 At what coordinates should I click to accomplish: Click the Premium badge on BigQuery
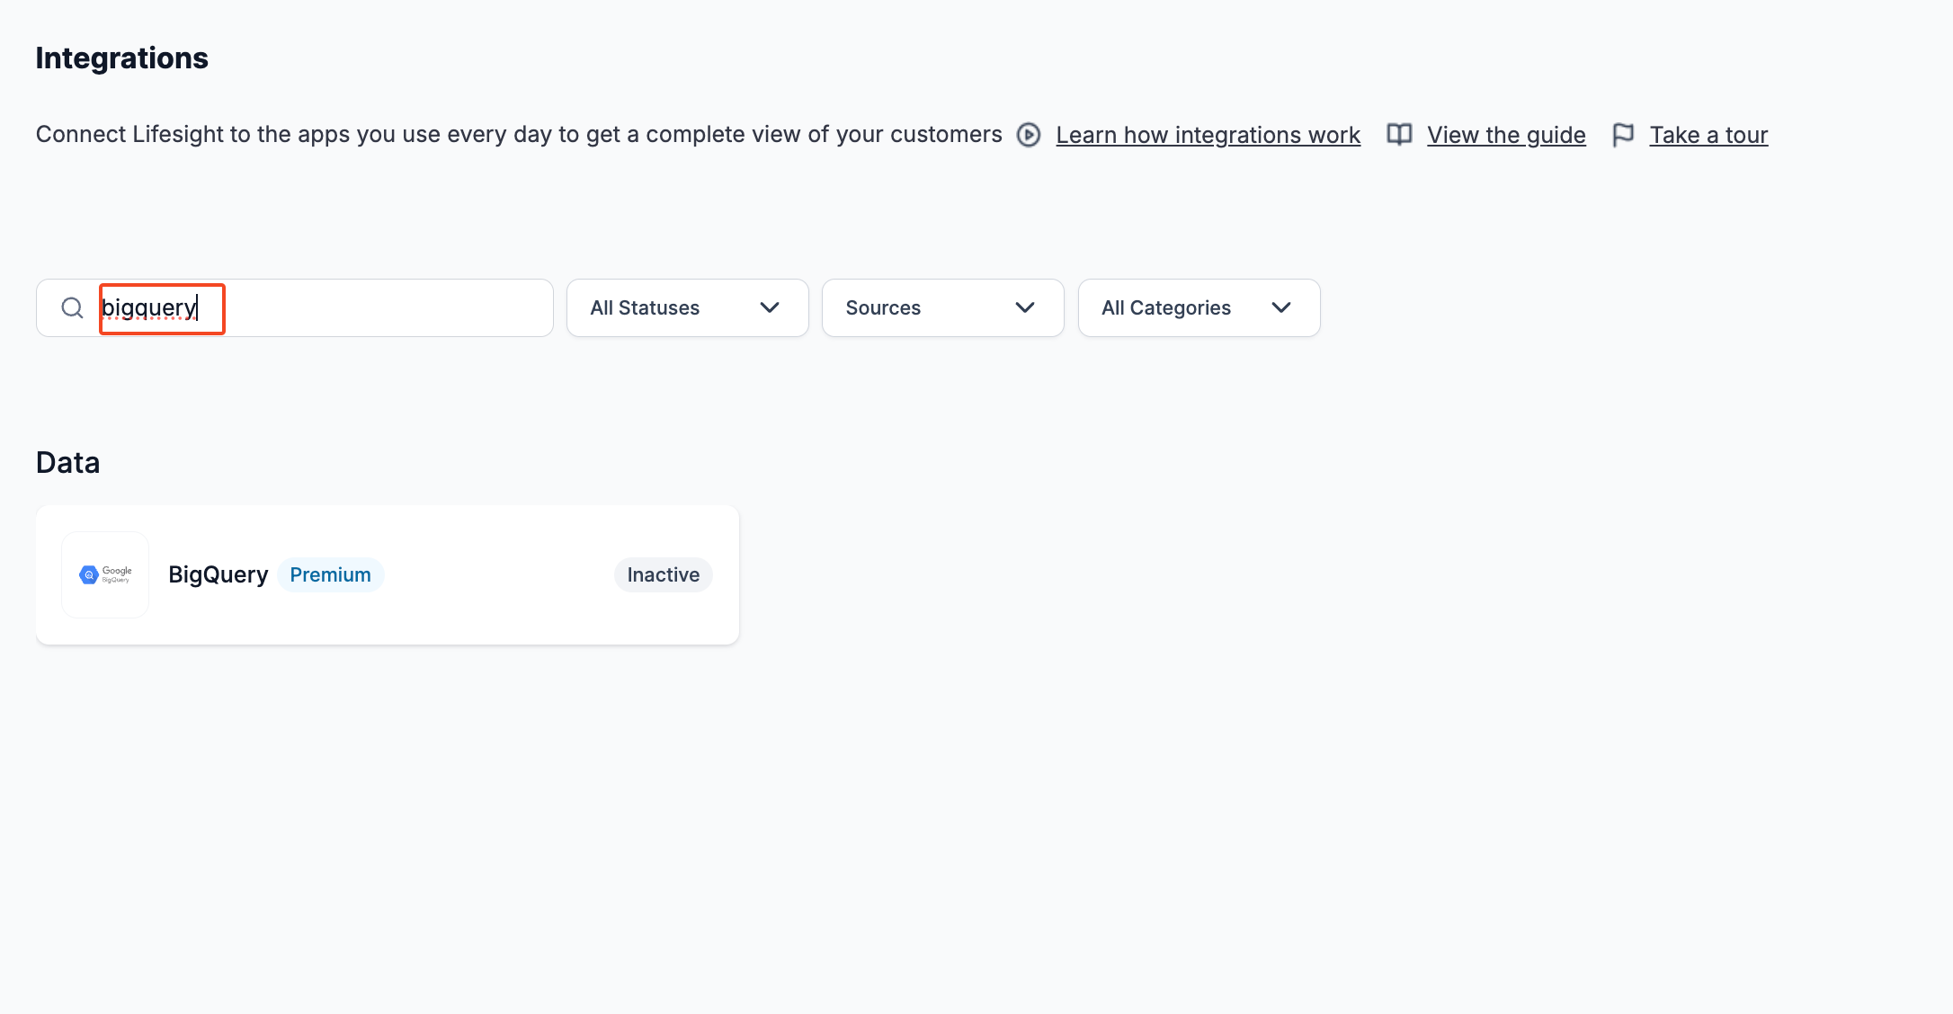(330, 574)
